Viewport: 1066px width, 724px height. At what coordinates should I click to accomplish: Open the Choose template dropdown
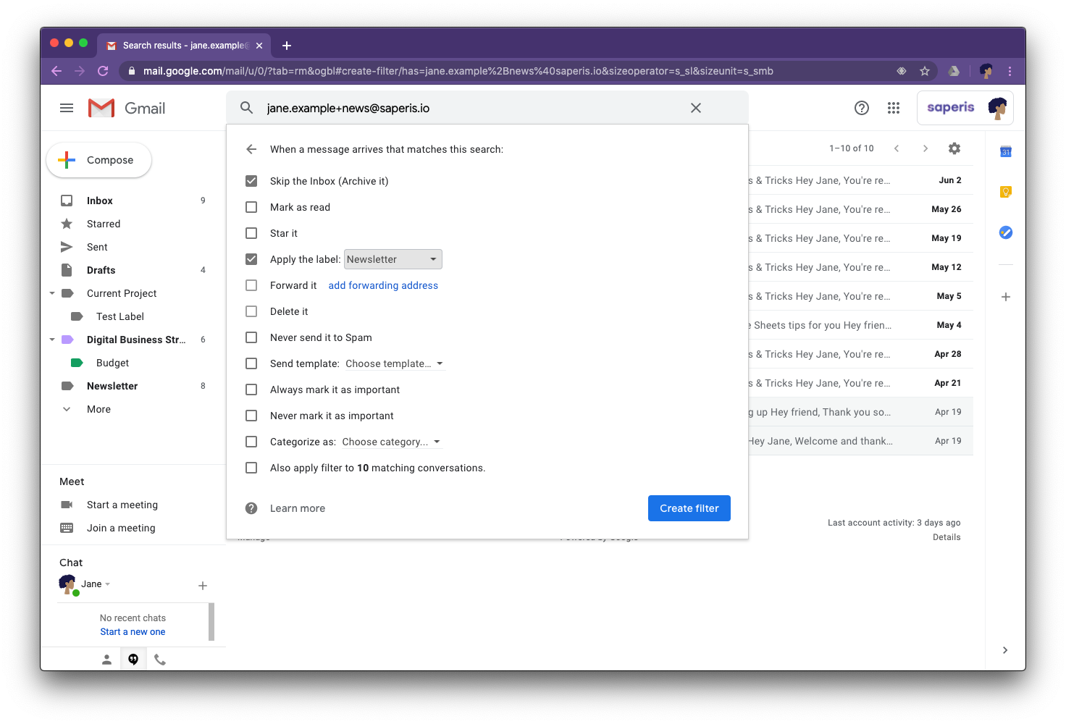(x=394, y=363)
